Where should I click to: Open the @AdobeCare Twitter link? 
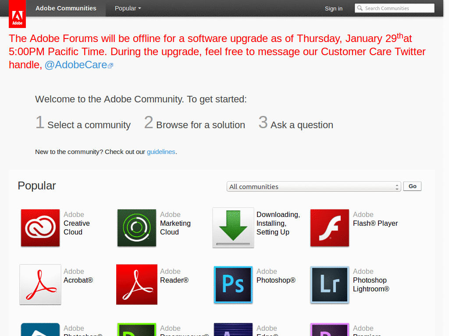[75, 64]
